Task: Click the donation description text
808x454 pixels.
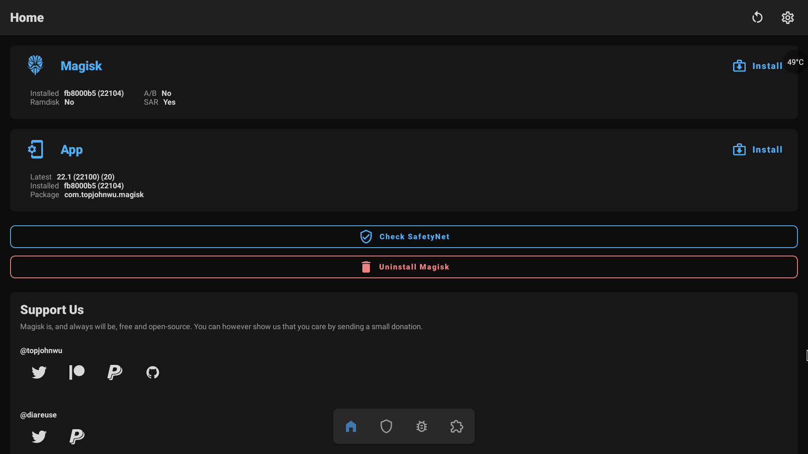Action: (221, 327)
